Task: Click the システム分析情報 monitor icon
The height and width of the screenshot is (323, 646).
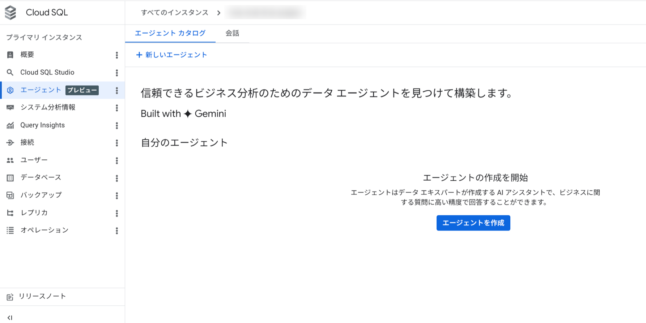Action: click(10, 108)
